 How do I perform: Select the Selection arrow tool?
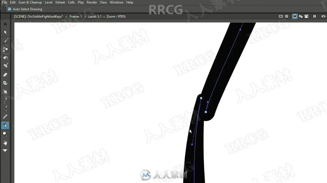[x=5, y=32]
